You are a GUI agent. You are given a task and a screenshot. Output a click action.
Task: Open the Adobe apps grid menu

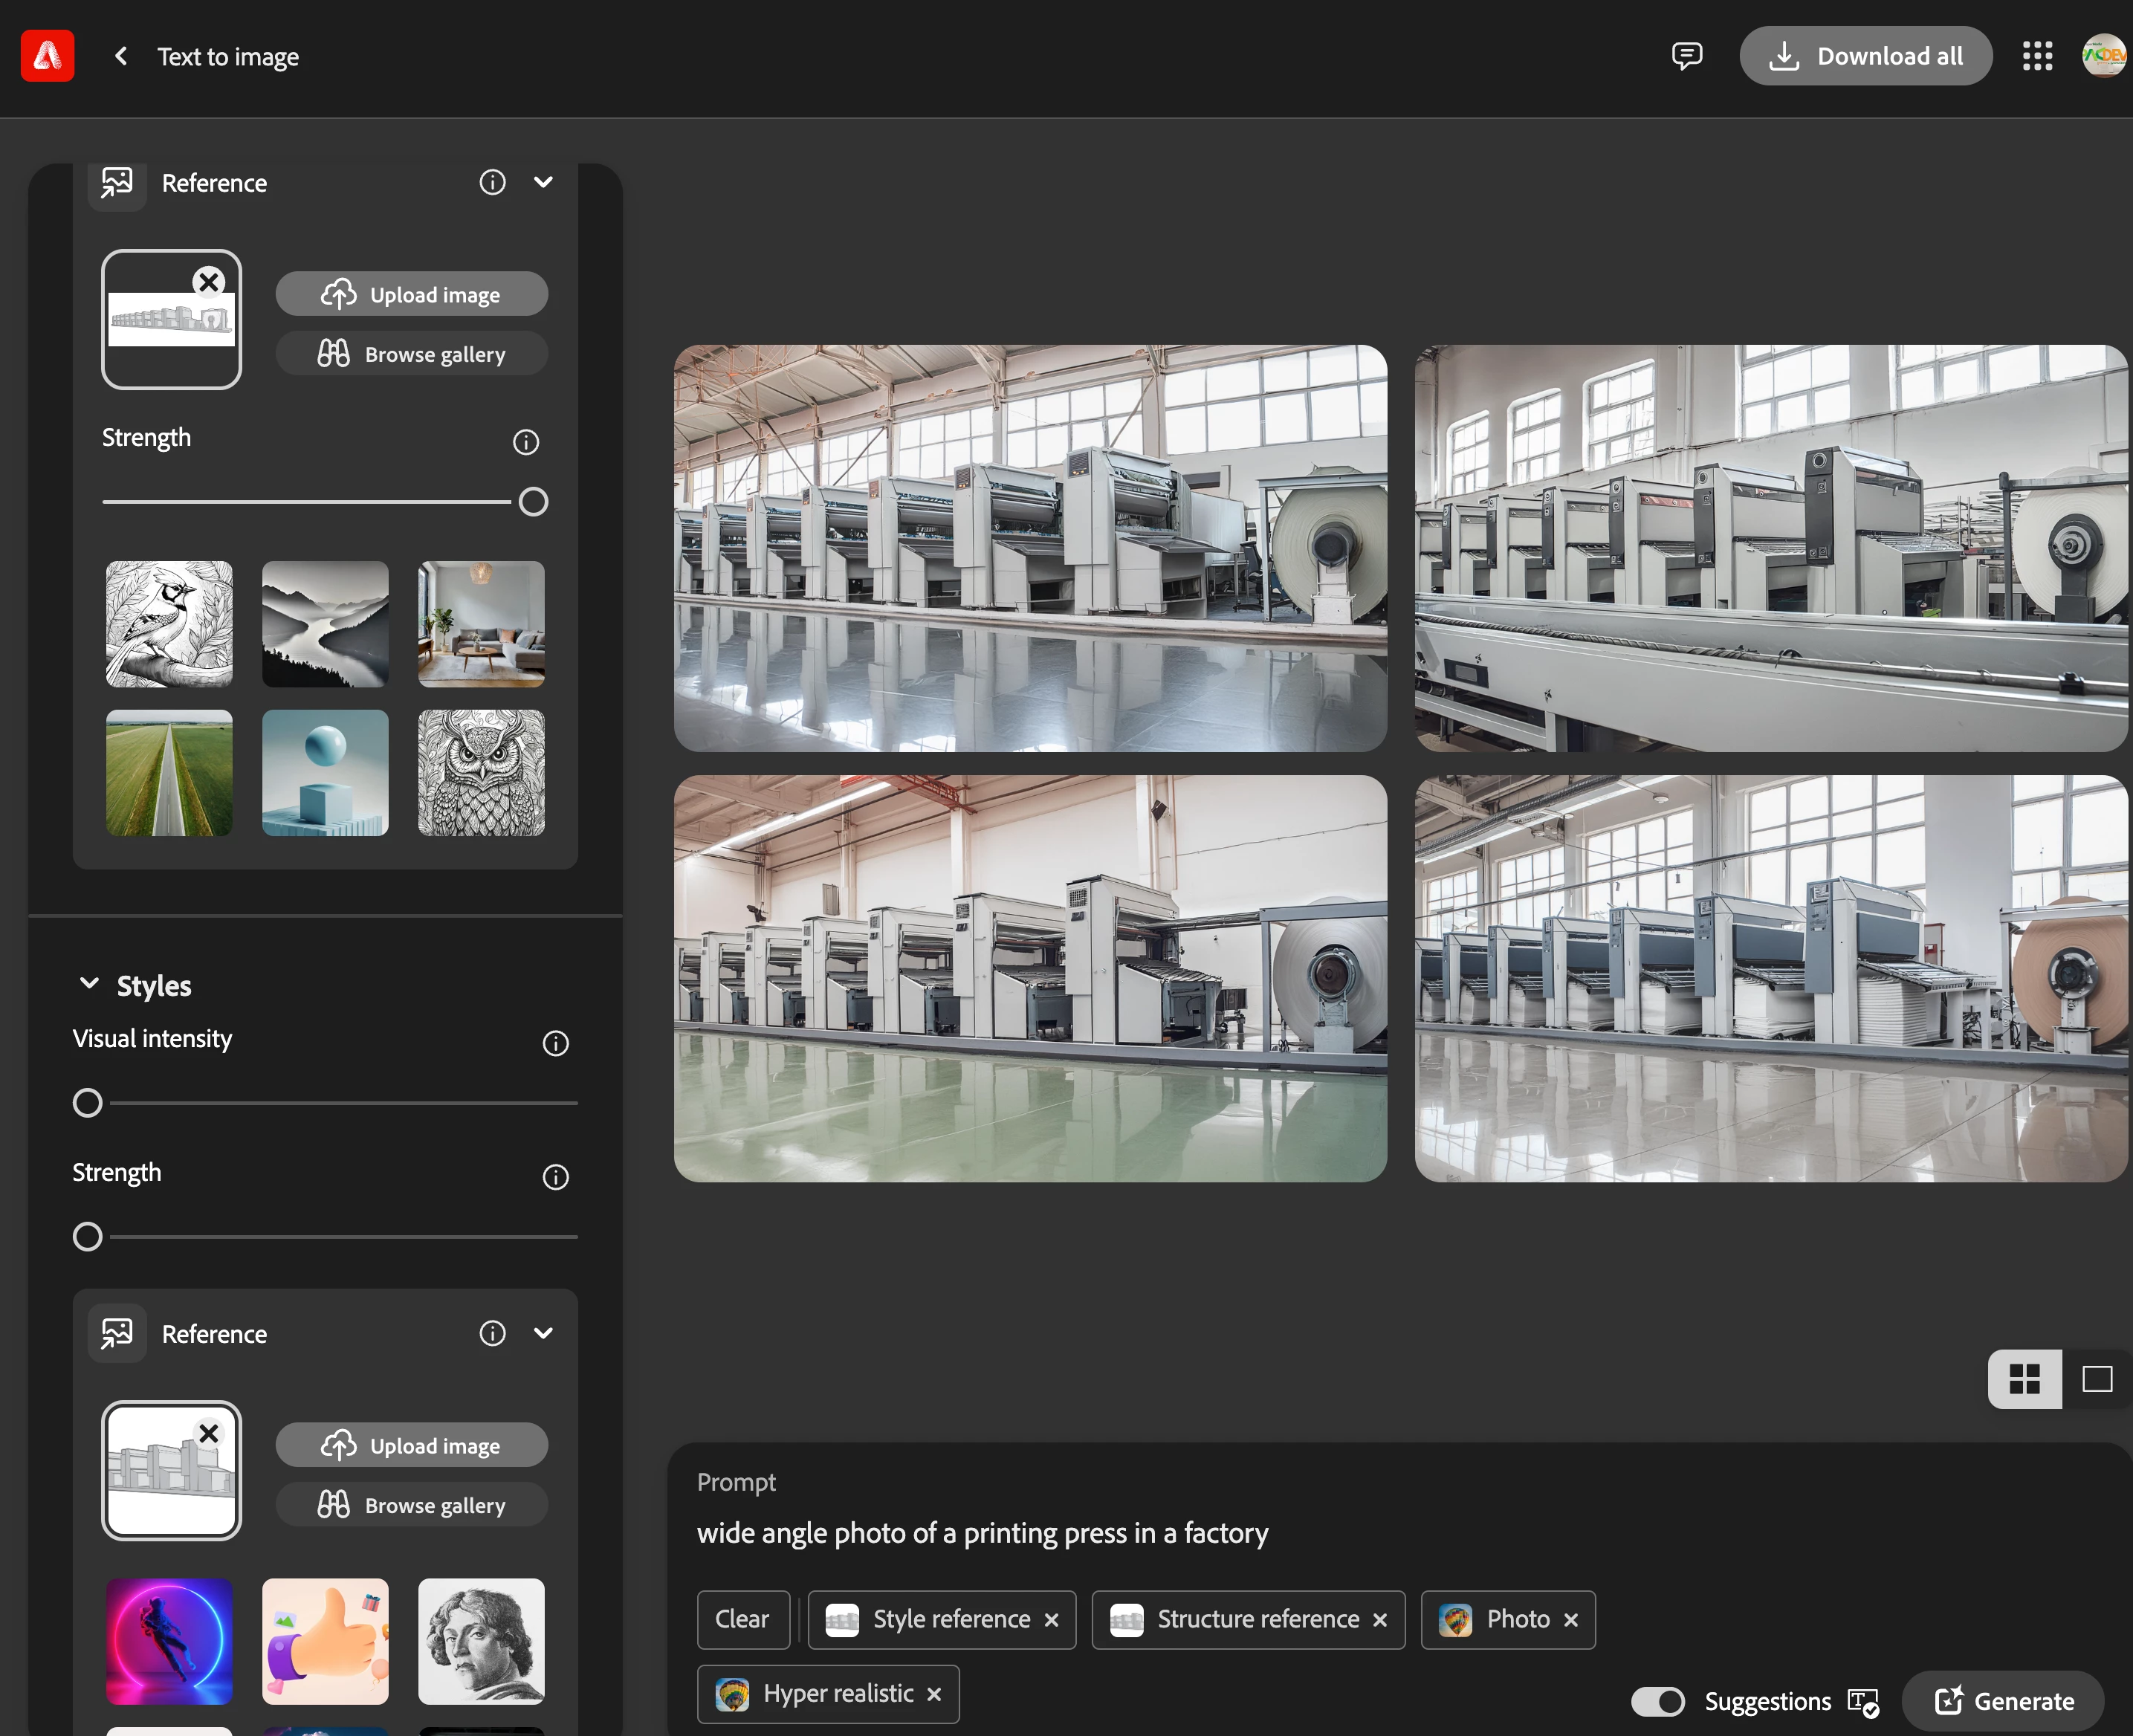[x=2037, y=56]
